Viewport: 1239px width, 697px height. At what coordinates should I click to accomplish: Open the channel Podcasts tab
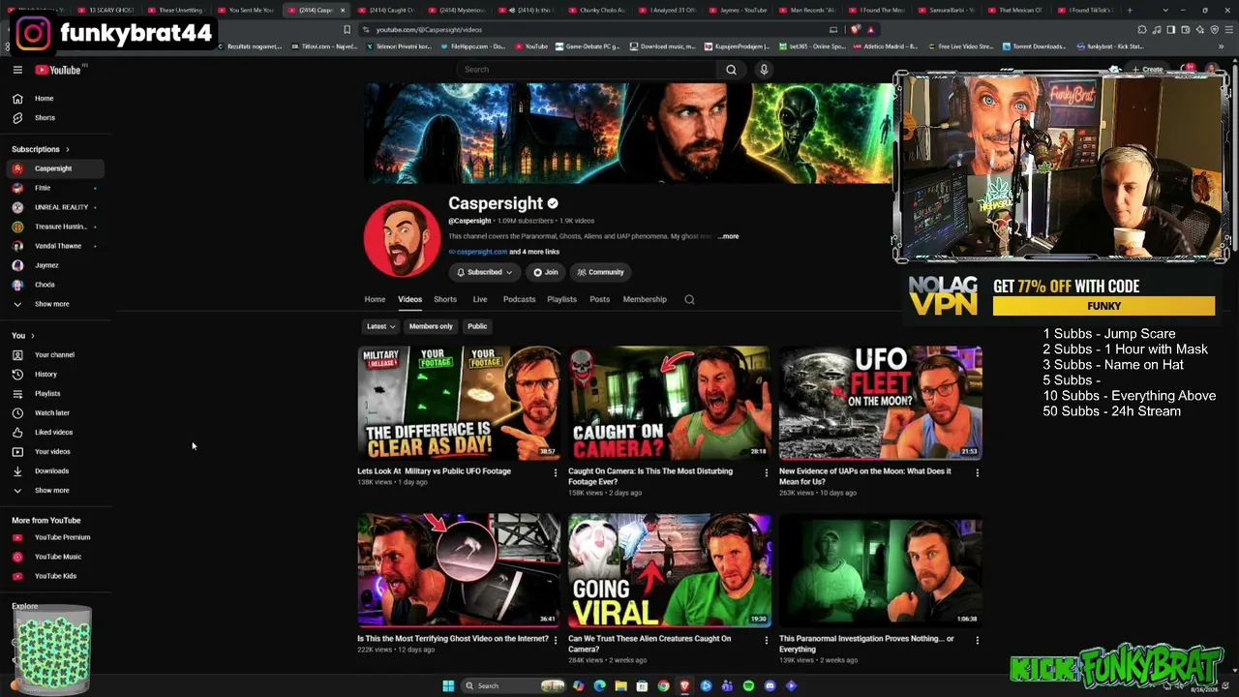(x=519, y=300)
